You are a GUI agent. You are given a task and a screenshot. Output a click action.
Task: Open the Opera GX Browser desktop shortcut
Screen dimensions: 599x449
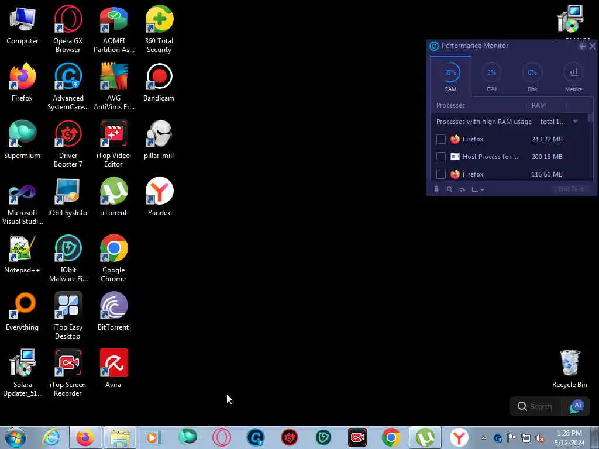tap(68, 29)
